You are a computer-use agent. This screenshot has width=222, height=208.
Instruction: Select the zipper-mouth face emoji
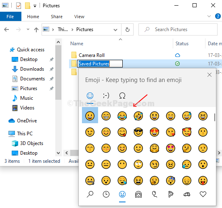(x=90, y=181)
